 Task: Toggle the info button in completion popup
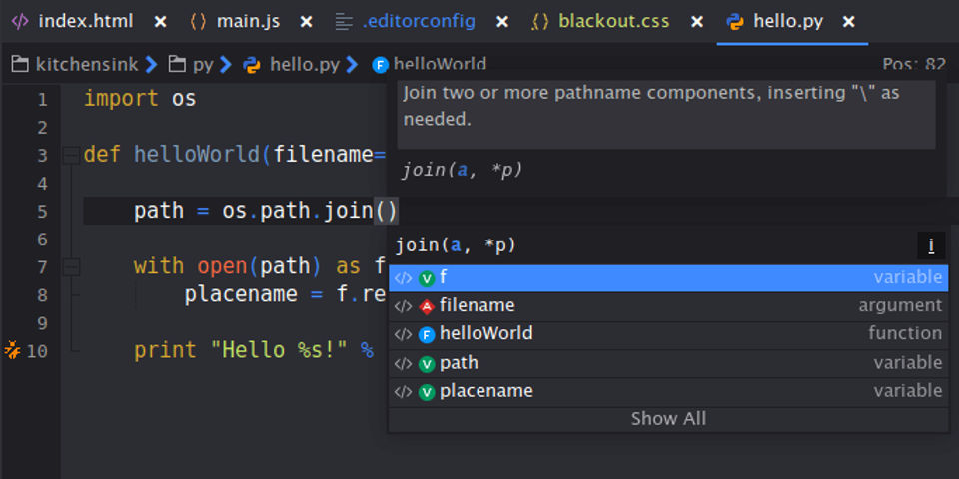(x=931, y=245)
